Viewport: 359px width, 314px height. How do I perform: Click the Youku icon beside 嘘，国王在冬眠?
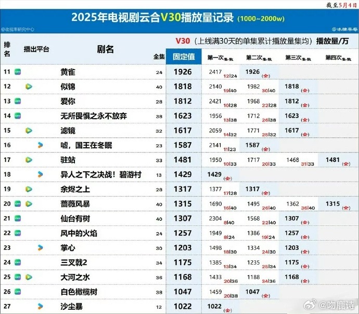coord(40,145)
